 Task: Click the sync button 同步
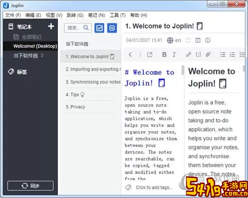[x=30, y=186]
